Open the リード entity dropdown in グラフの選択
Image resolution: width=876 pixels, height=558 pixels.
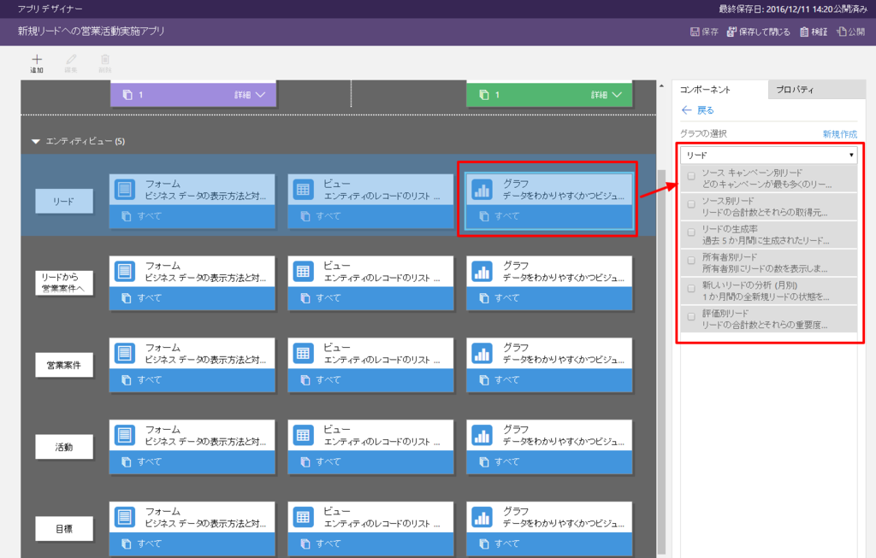coord(768,156)
